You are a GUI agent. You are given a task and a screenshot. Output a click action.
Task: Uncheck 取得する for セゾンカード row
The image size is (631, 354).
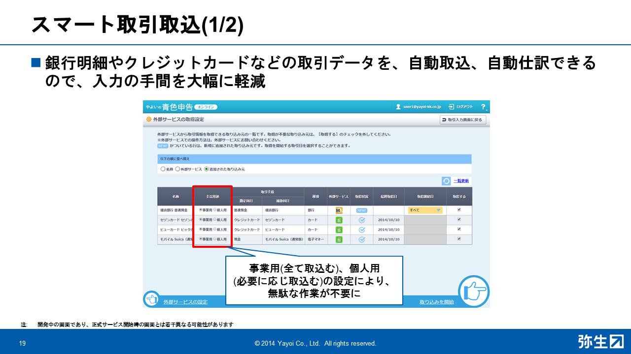[459, 219]
